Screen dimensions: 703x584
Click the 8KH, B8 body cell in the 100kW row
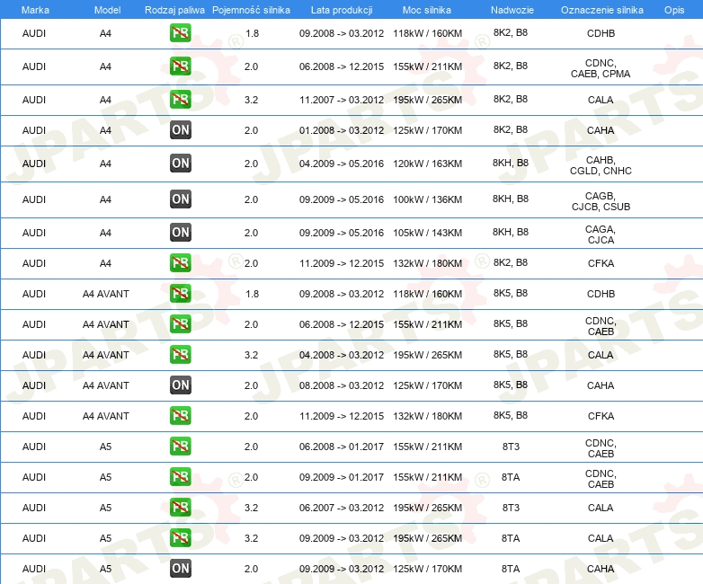point(511,199)
